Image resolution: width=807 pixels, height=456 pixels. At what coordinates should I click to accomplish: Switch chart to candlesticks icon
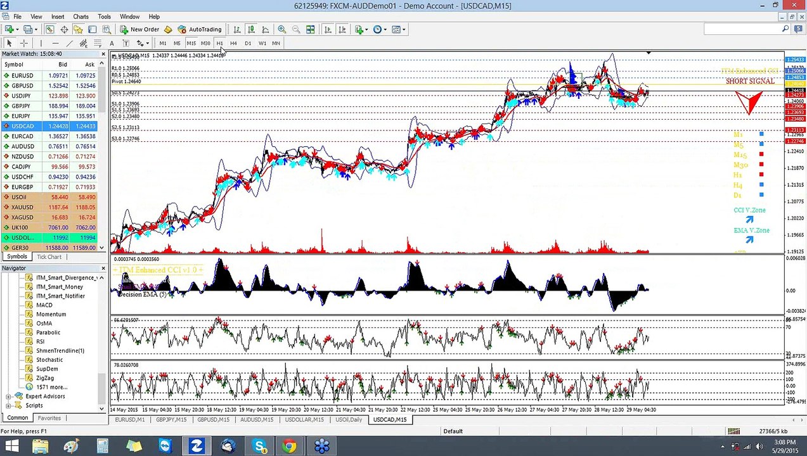251,29
